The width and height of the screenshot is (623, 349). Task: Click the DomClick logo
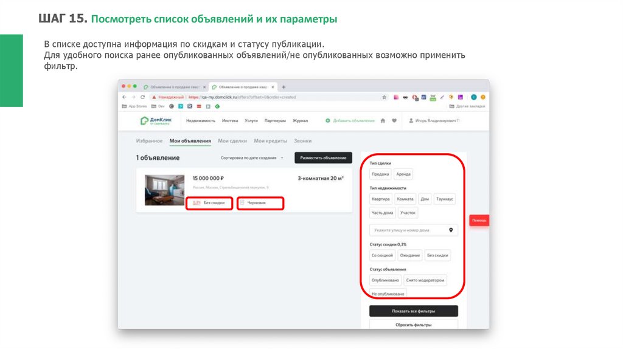click(x=156, y=121)
